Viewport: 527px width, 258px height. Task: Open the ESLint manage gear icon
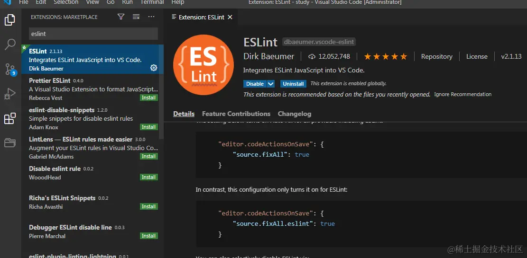coord(154,68)
